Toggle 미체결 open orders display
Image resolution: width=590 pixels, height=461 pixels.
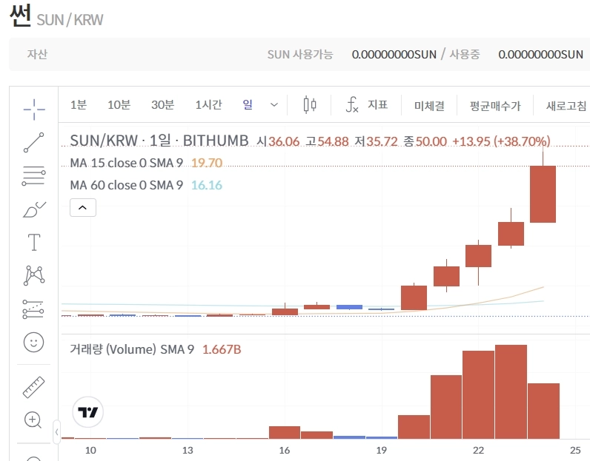tap(429, 106)
